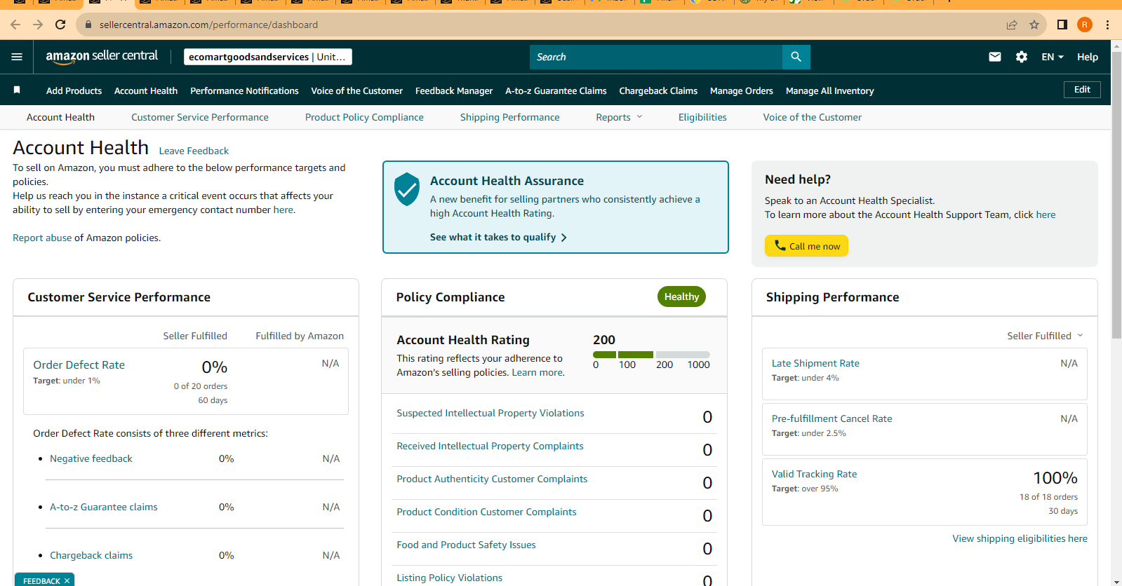Open Account Health in the dark bookmarks bar
This screenshot has height=586, width=1122.
tap(146, 90)
